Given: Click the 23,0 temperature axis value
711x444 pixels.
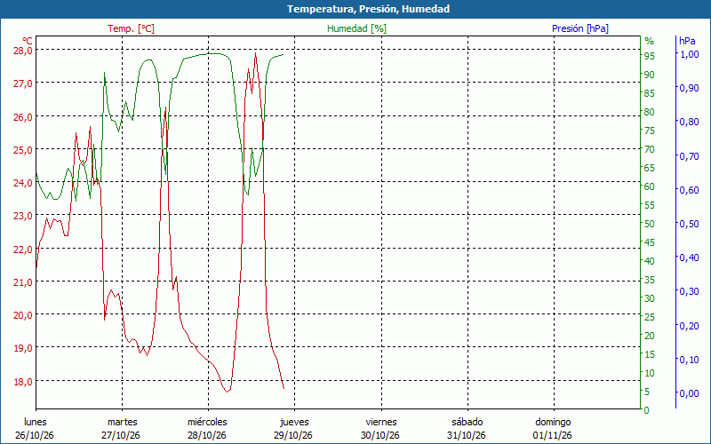Looking at the screenshot, I should (21, 216).
